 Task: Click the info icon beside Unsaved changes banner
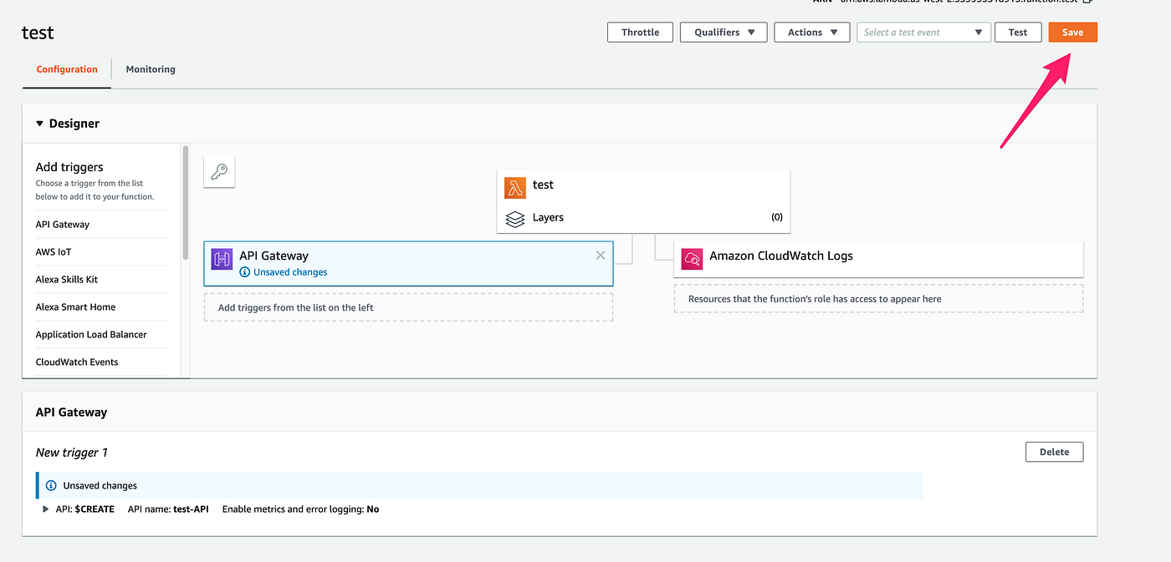coord(51,485)
